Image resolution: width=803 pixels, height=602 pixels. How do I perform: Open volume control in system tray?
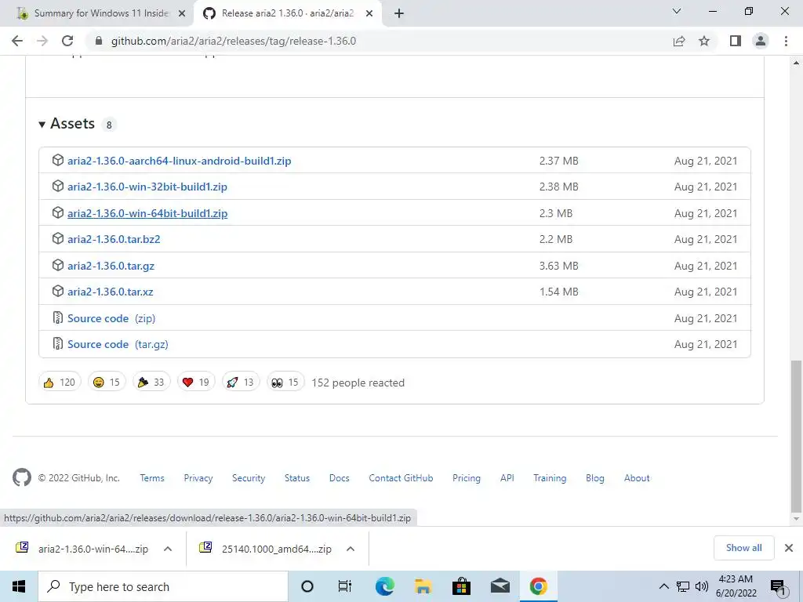click(702, 586)
